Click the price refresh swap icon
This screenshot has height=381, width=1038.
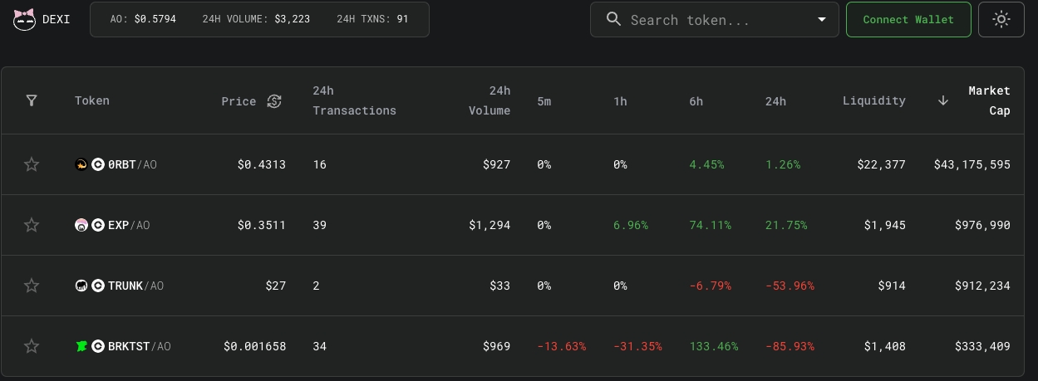coord(274,101)
